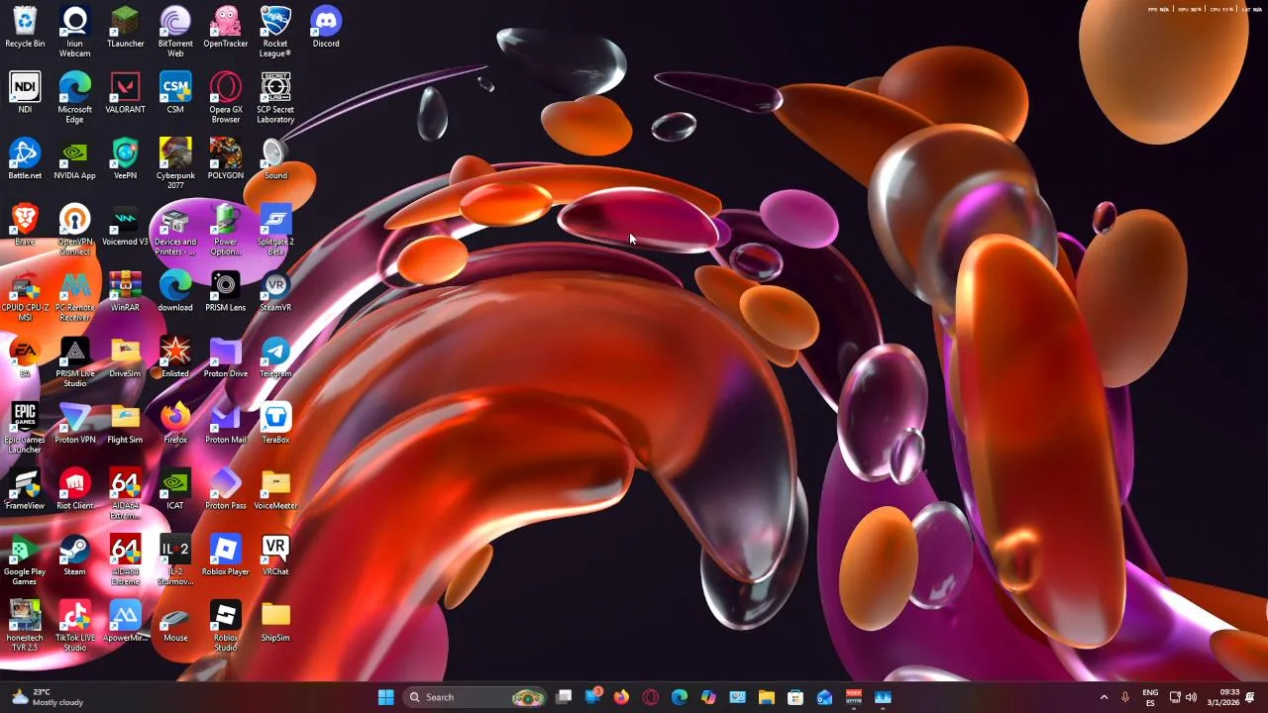Open the TikTok LIVE Studio desktop shortcut
The image size is (1268, 713).
pyautogui.click(x=75, y=626)
